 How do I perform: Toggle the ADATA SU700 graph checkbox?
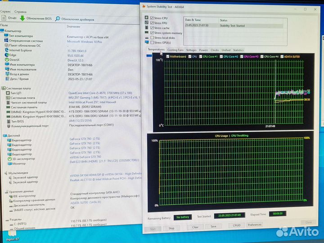point(282,56)
